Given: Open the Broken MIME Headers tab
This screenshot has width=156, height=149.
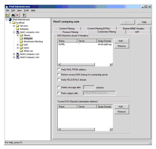Looking at the screenshot, I should point(134,28).
